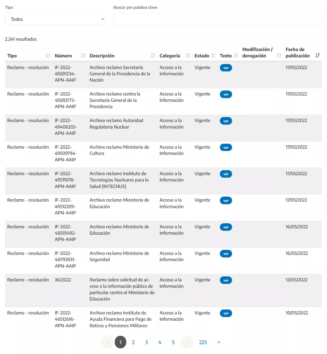View text of Autoridad Regulatoria Nuclear reclamo
Image resolution: width=327 pixels, height=354 pixels.
coord(226,121)
